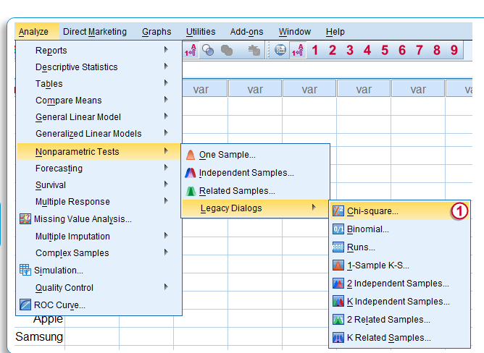Click the Independent Samples red-blue curves icon
484x353 pixels.
pos(191,173)
